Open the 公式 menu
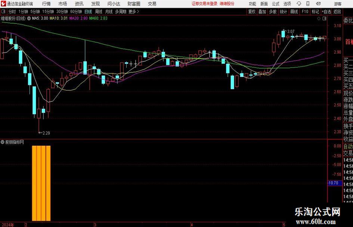Viewport: 353px width, 227px height. (x=276, y=4)
